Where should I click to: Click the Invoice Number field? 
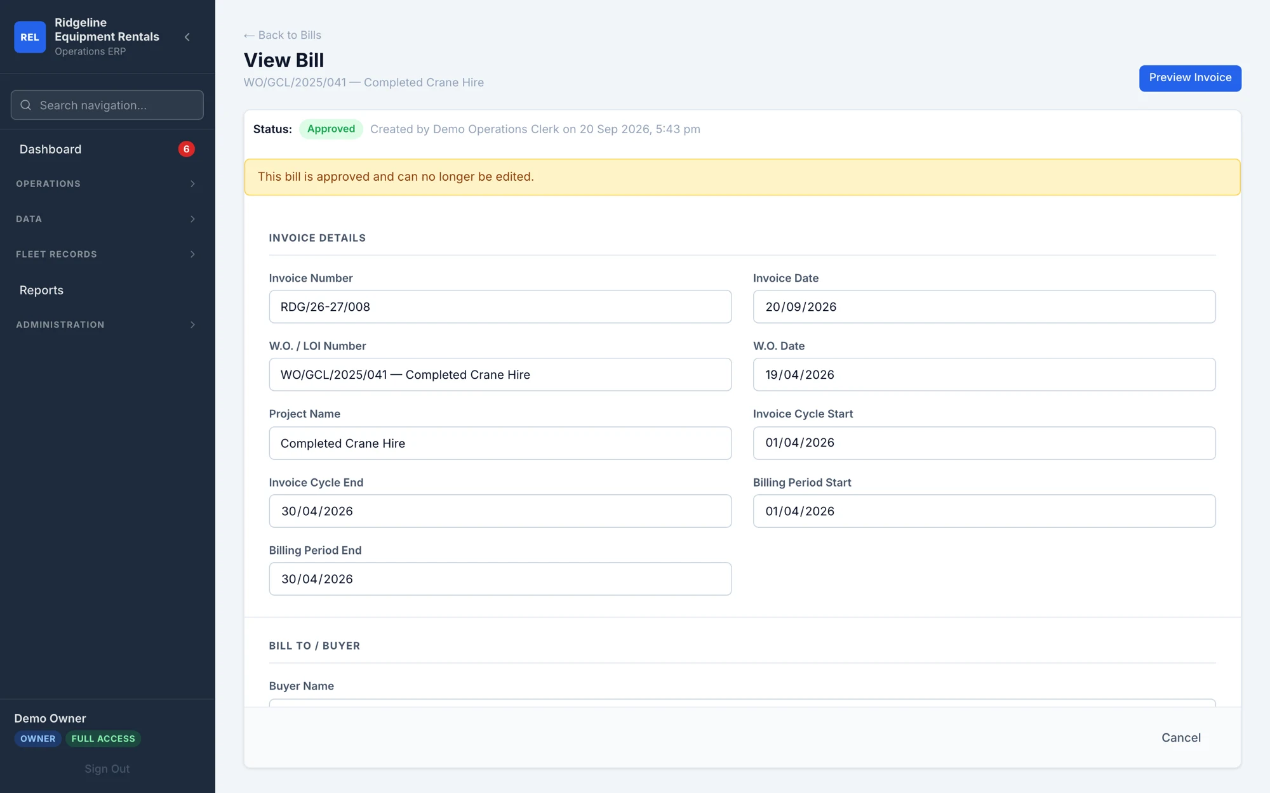500,307
